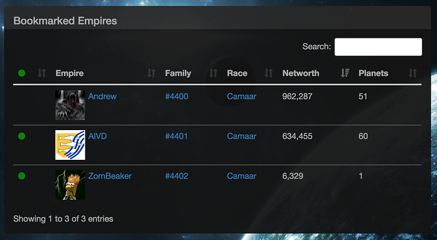437x240 pixels.
Task: Sort by online status column arrows
Action: tap(42, 73)
